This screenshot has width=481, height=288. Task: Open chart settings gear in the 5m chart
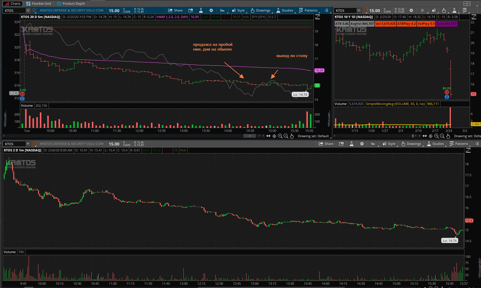tap(211, 10)
